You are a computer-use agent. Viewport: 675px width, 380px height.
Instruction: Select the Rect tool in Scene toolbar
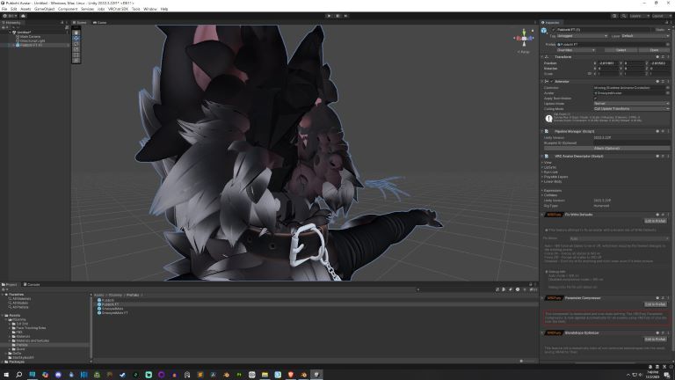pos(76,55)
